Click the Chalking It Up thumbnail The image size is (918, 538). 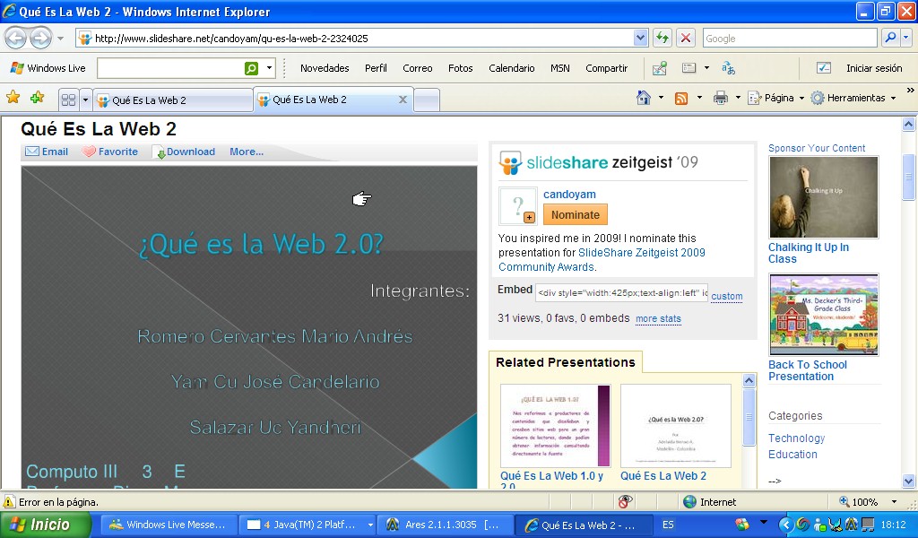coord(823,197)
